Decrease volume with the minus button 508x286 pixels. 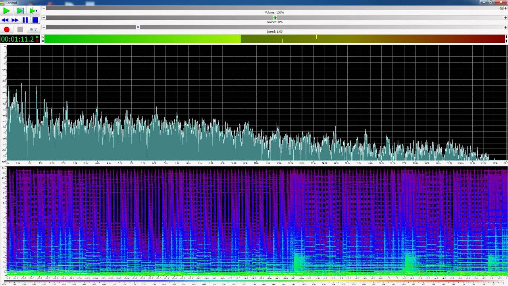tap(44, 8)
